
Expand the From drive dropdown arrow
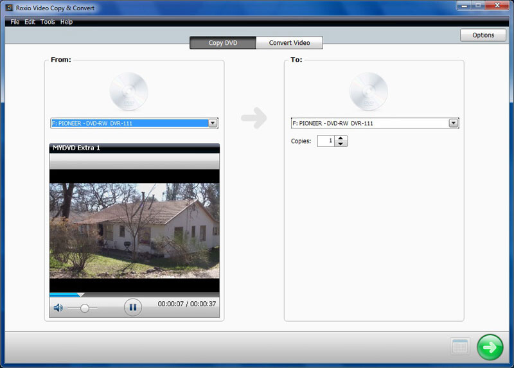(x=213, y=123)
